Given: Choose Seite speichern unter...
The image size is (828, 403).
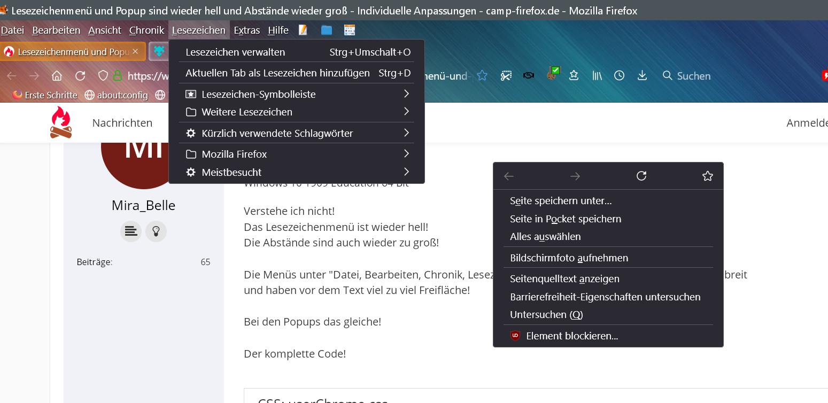Looking at the screenshot, I should click(608, 200).
